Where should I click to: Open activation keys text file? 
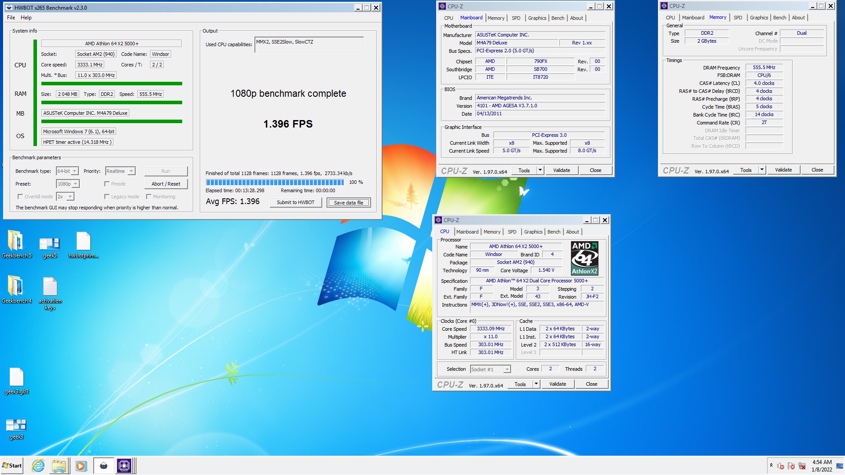[50, 292]
